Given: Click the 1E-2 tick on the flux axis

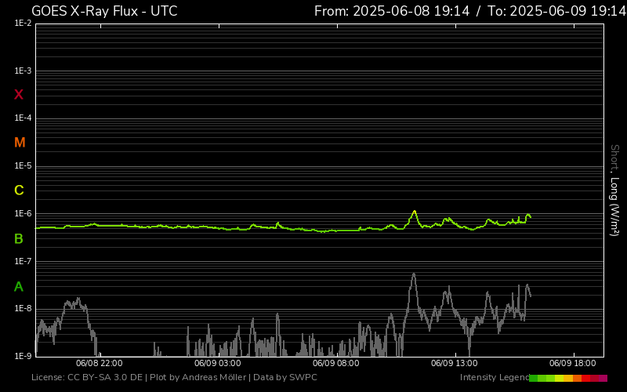Looking at the screenshot, I should 22,24.
